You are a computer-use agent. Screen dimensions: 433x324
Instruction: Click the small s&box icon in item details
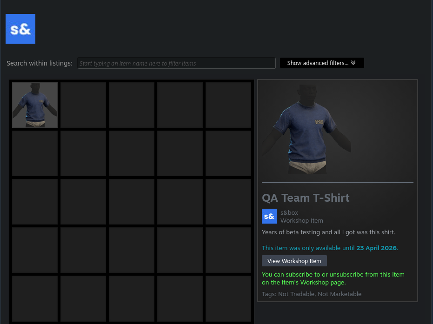click(x=269, y=216)
